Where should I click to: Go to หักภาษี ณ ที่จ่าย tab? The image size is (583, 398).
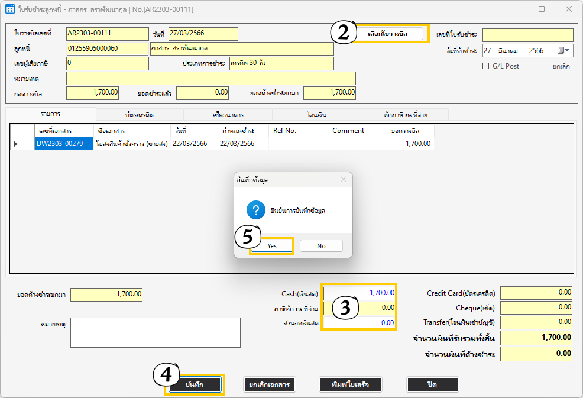tap(404, 114)
